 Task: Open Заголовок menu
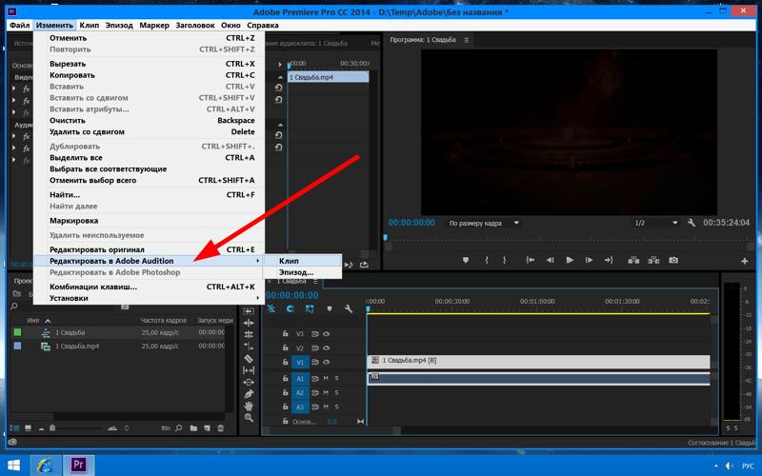195,25
